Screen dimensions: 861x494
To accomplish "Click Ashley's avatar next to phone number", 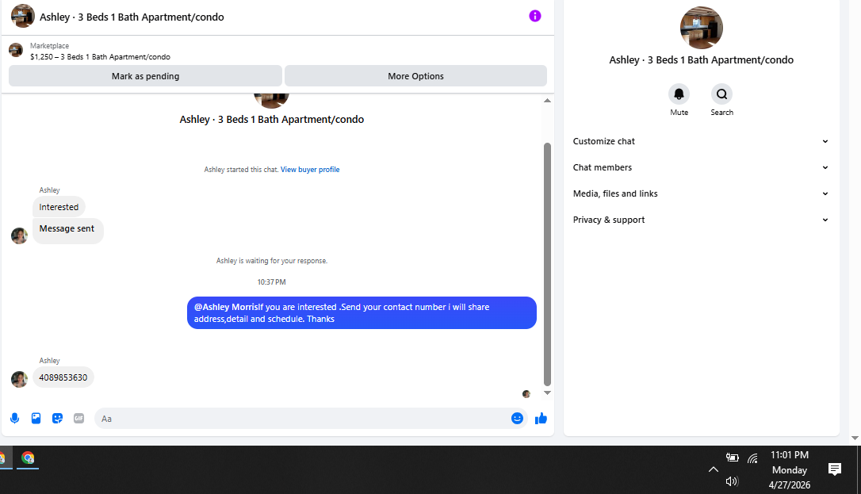I will (19, 379).
